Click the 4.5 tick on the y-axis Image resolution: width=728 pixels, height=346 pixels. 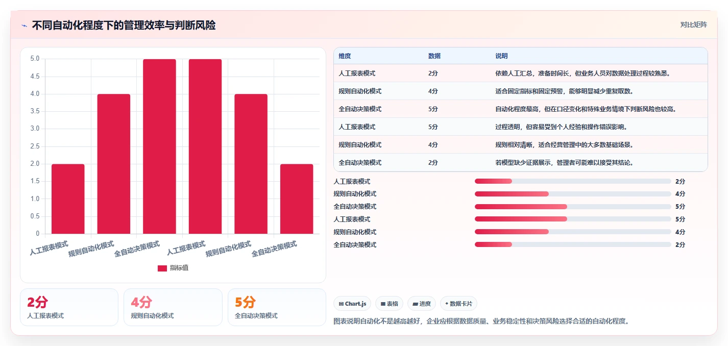pyautogui.click(x=35, y=76)
